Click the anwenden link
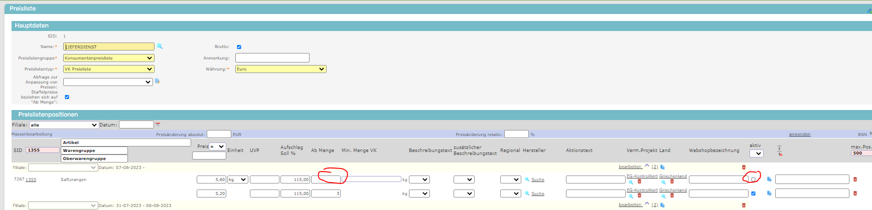This screenshot has height=210, width=872. [799, 134]
